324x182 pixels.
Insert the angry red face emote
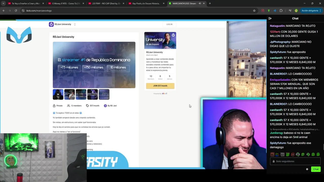(x=293, y=154)
